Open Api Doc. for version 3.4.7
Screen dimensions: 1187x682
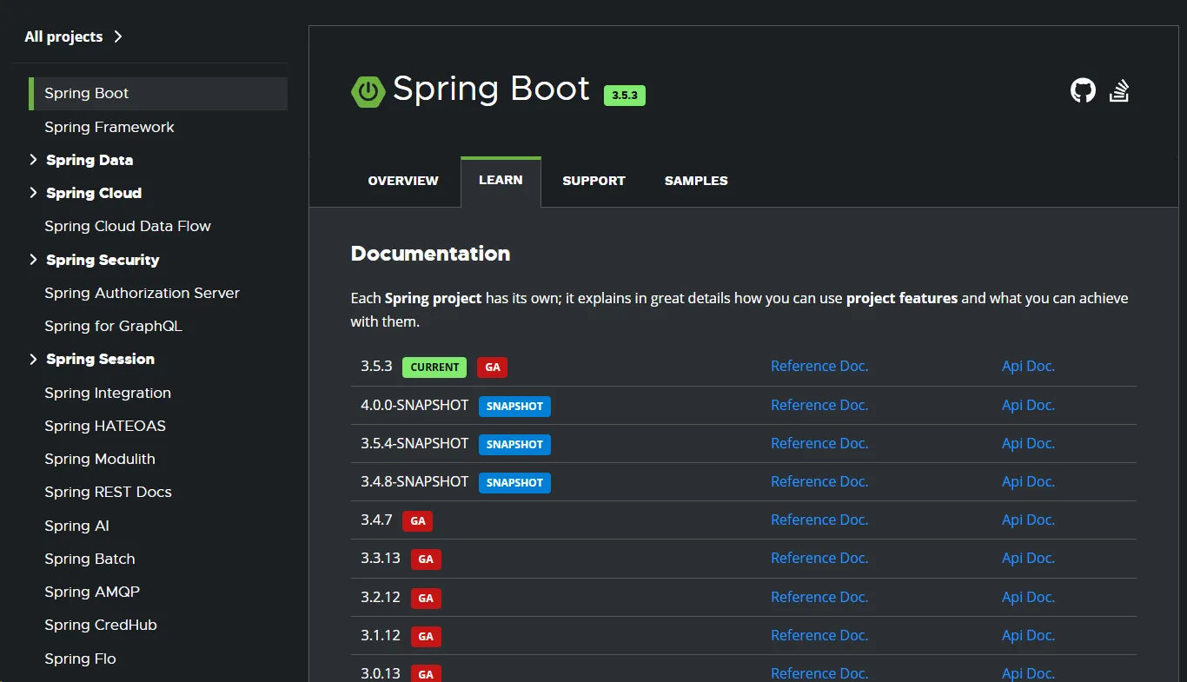[1028, 520]
